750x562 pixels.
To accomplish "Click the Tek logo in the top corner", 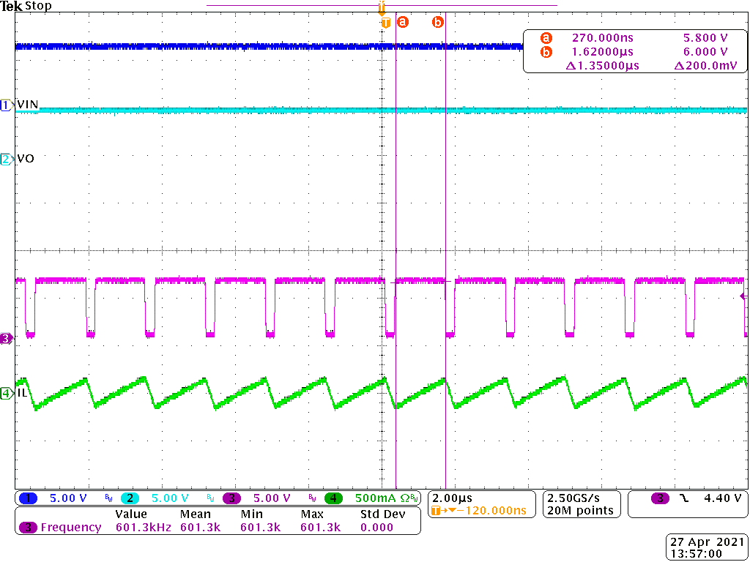I will tap(13, 6).
